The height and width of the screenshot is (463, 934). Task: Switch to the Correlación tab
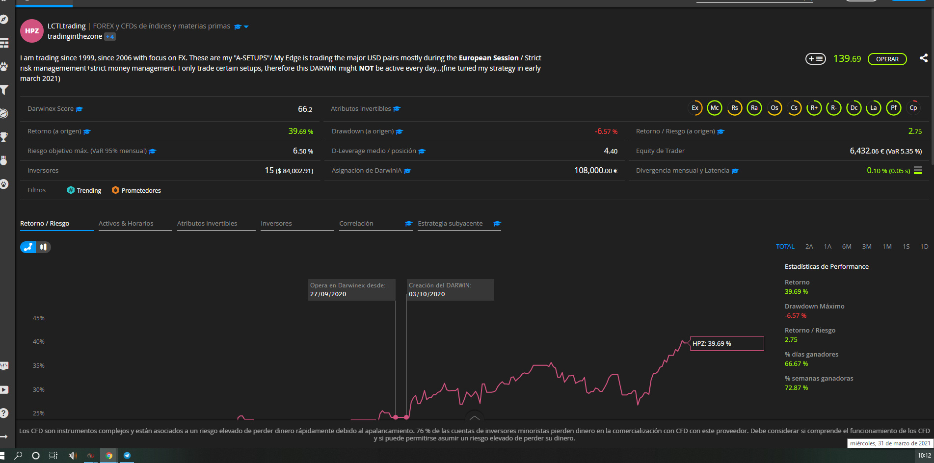coord(356,224)
